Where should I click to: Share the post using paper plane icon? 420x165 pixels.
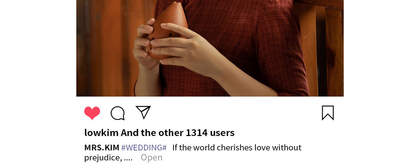pos(143,112)
